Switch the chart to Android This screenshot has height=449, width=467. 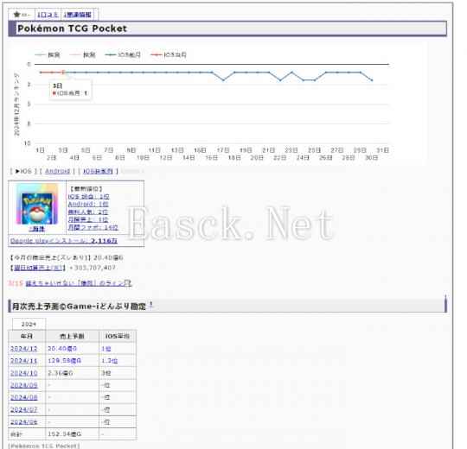(x=57, y=171)
